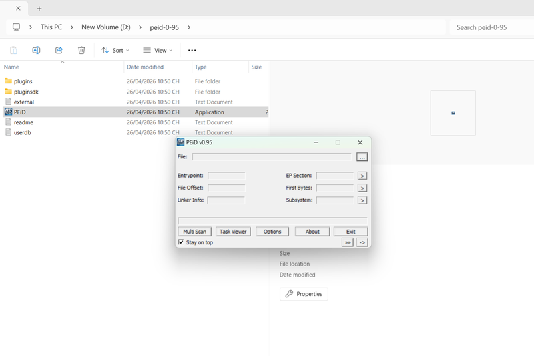This screenshot has height=356, width=534.
Task: Click the external row Text Document text
Action: coord(214,102)
